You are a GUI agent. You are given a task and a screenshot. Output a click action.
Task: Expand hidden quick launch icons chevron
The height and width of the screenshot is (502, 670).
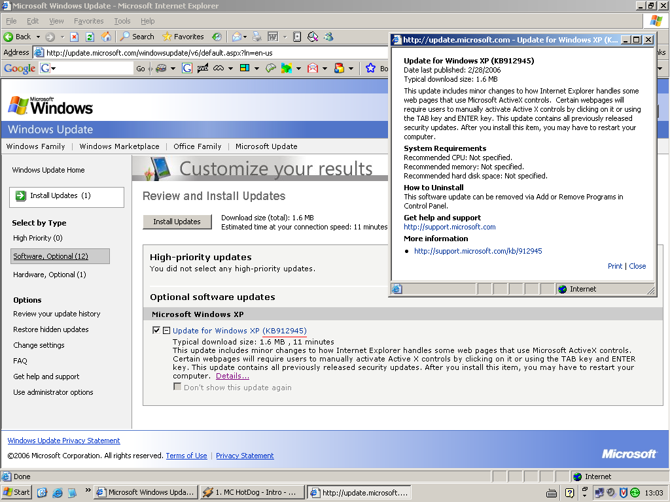pos(88,490)
